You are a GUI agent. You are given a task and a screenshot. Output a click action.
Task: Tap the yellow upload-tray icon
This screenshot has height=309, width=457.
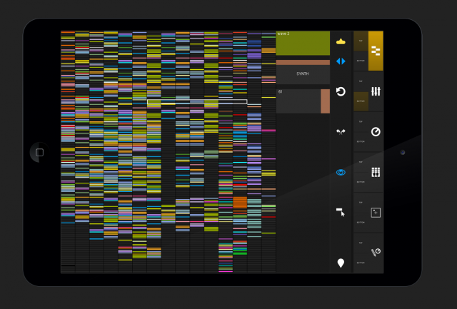coord(341,41)
